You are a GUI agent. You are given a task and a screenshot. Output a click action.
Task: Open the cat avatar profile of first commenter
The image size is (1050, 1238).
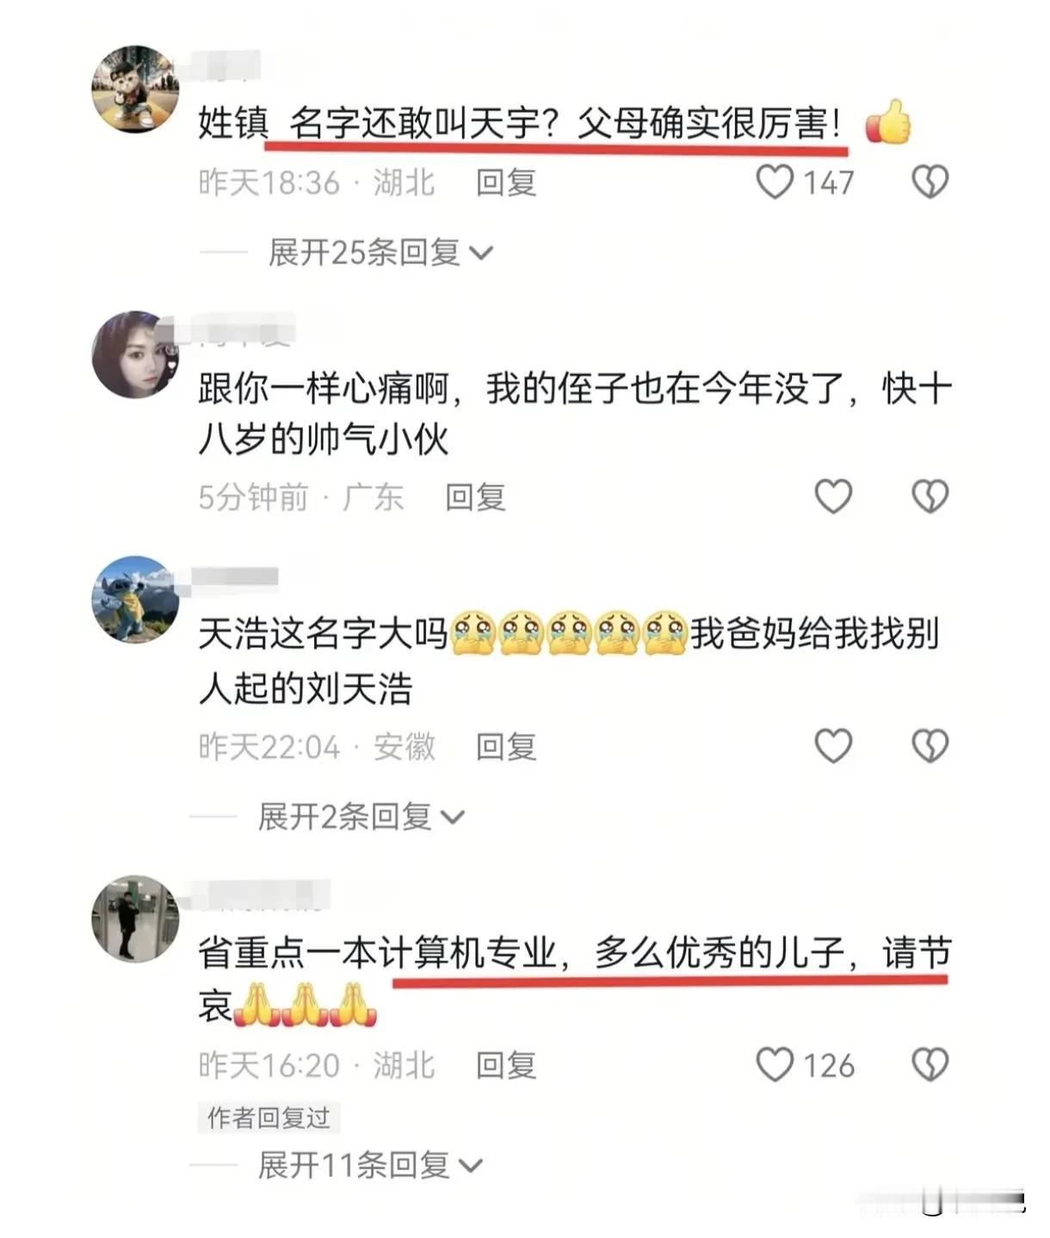pyautogui.click(x=135, y=89)
